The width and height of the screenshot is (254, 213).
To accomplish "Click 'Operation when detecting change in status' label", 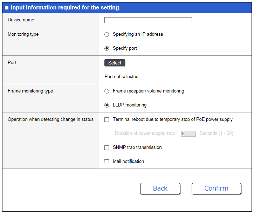I will (x=50, y=119).
